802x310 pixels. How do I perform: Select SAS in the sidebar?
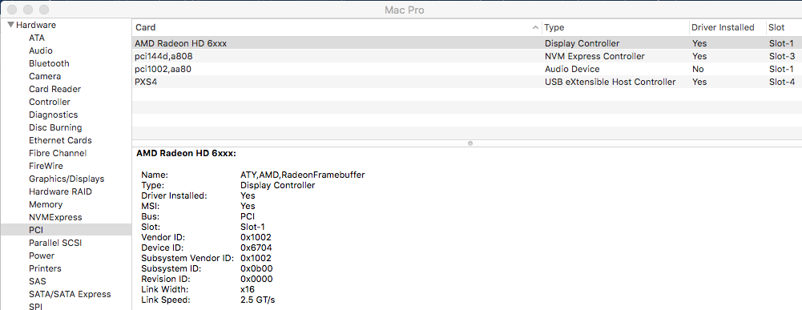[38, 281]
